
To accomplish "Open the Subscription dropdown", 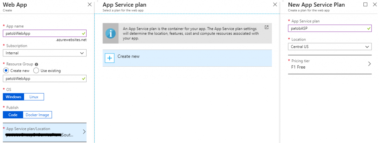I will pyautogui.click(x=45, y=53).
